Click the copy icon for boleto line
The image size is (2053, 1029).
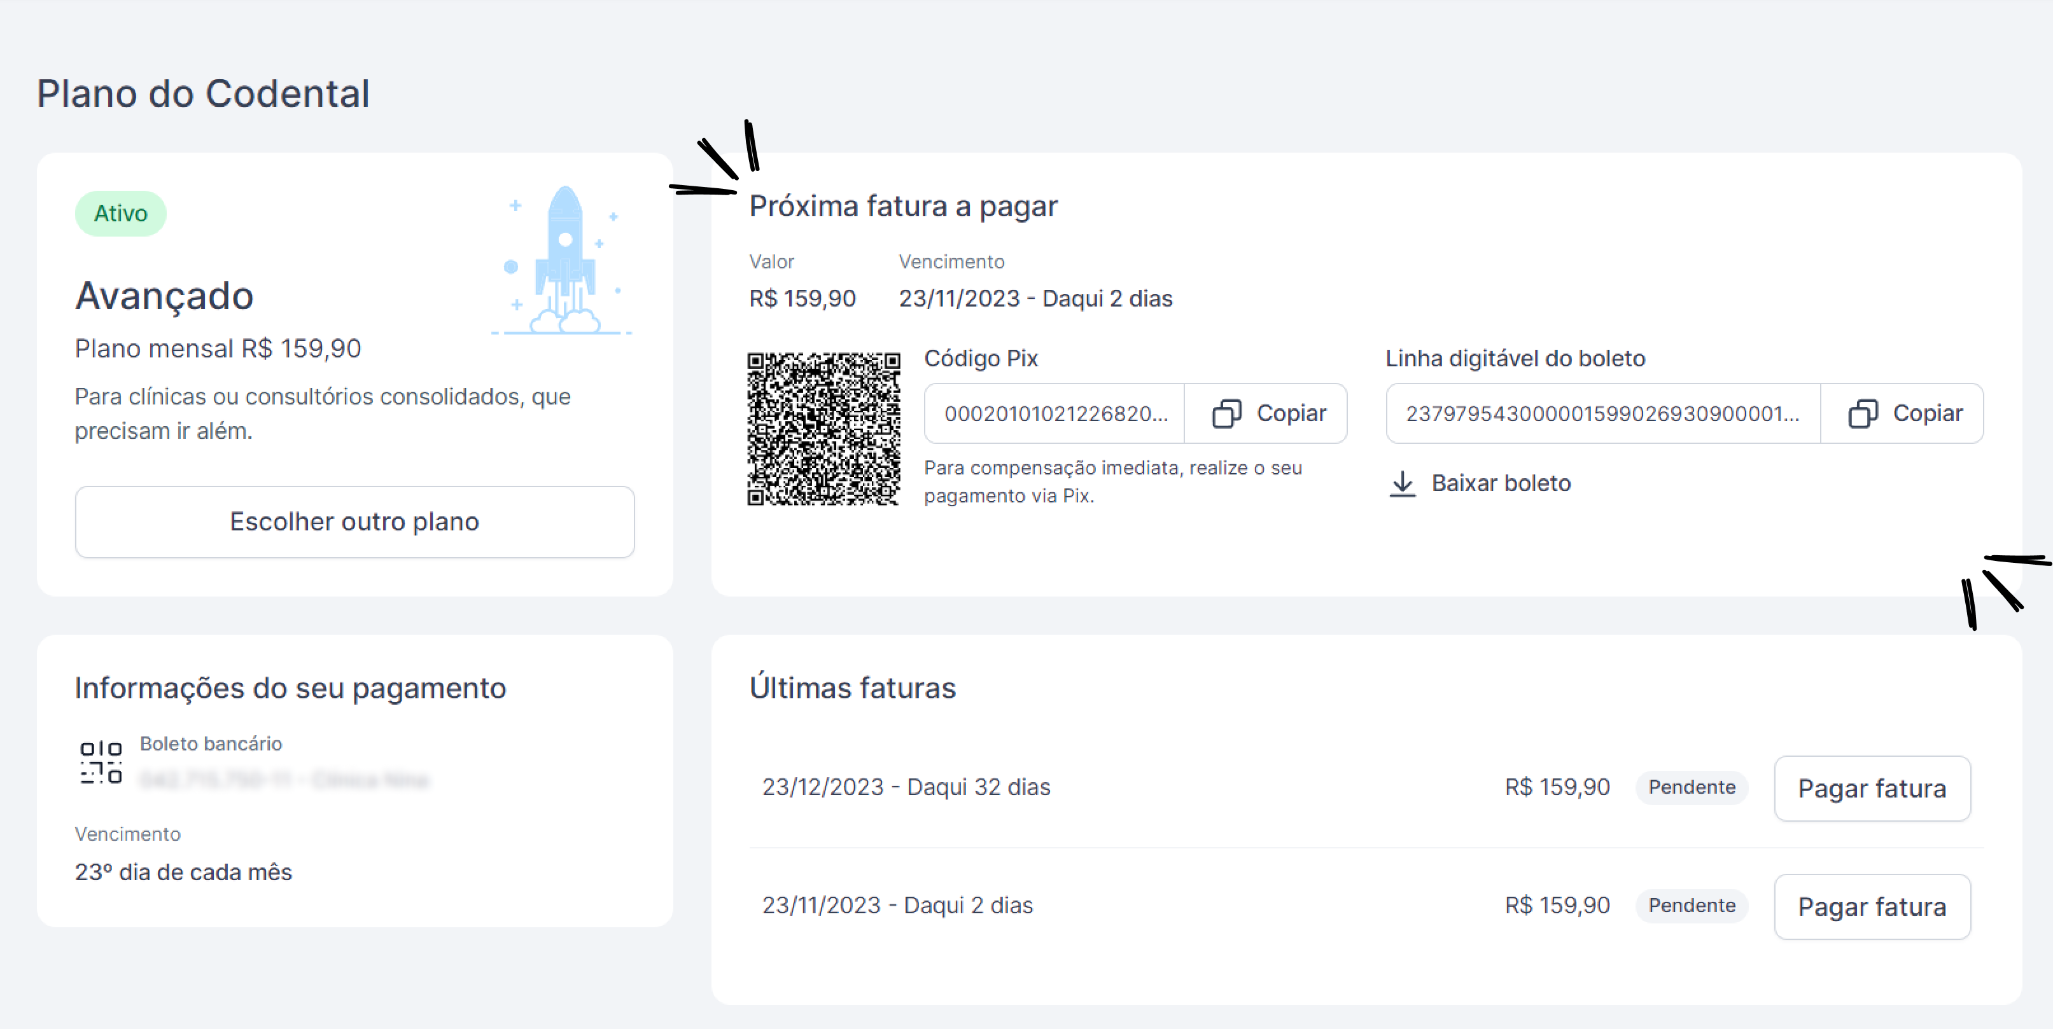pos(1863,413)
